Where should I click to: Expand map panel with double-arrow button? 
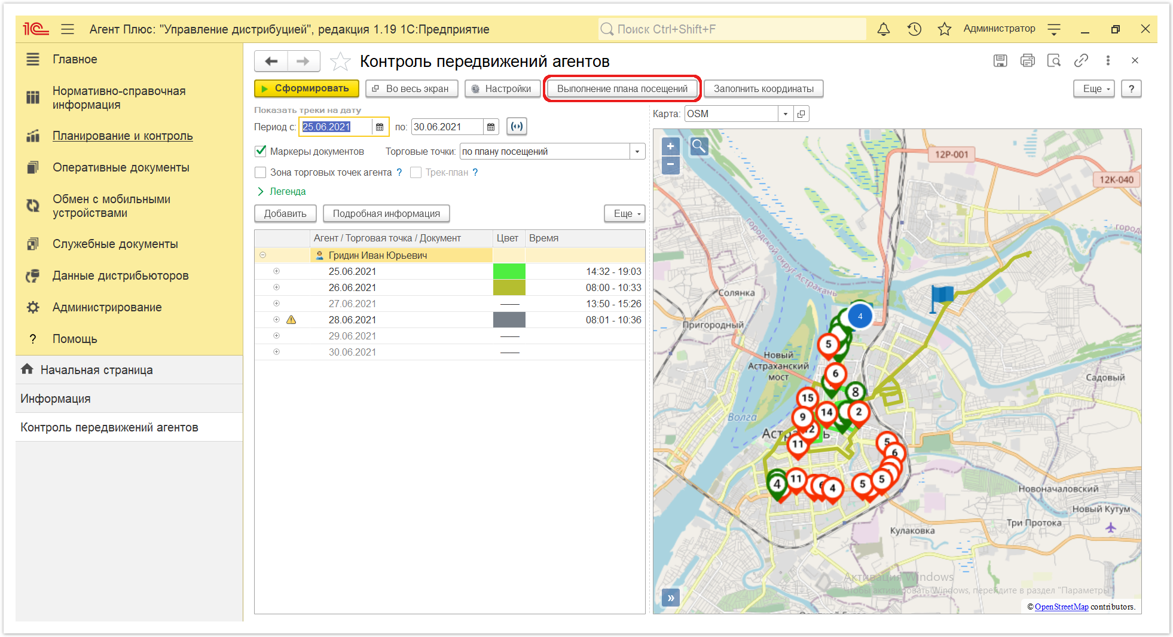671,598
